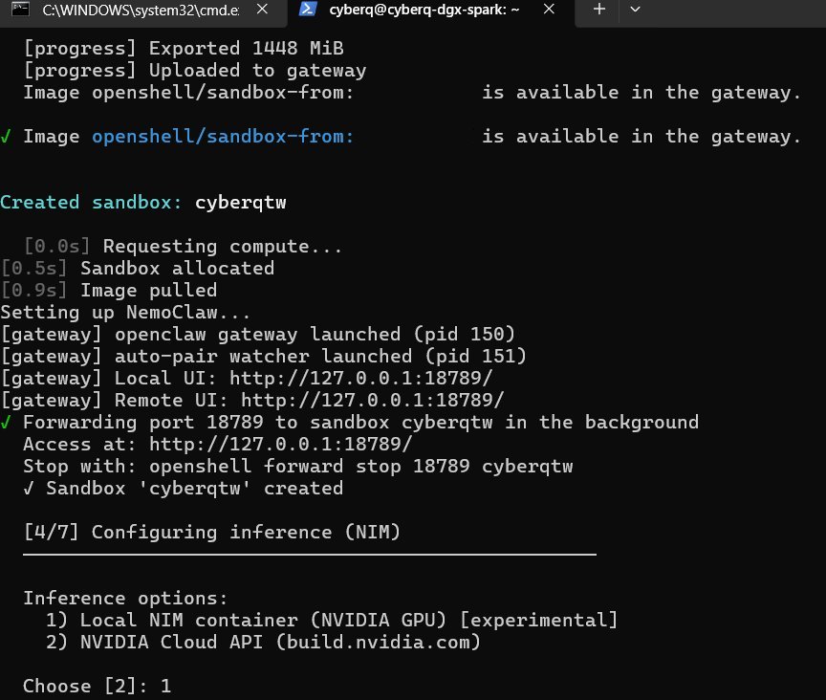Open a new tab with the plus button

(x=599, y=10)
